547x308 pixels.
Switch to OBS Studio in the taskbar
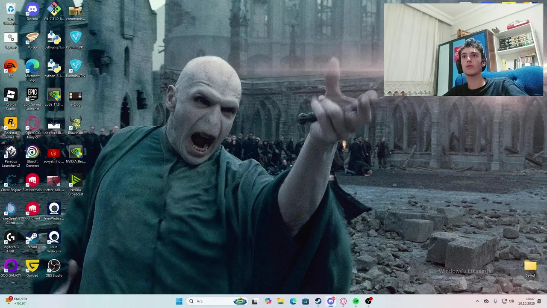coord(368,301)
